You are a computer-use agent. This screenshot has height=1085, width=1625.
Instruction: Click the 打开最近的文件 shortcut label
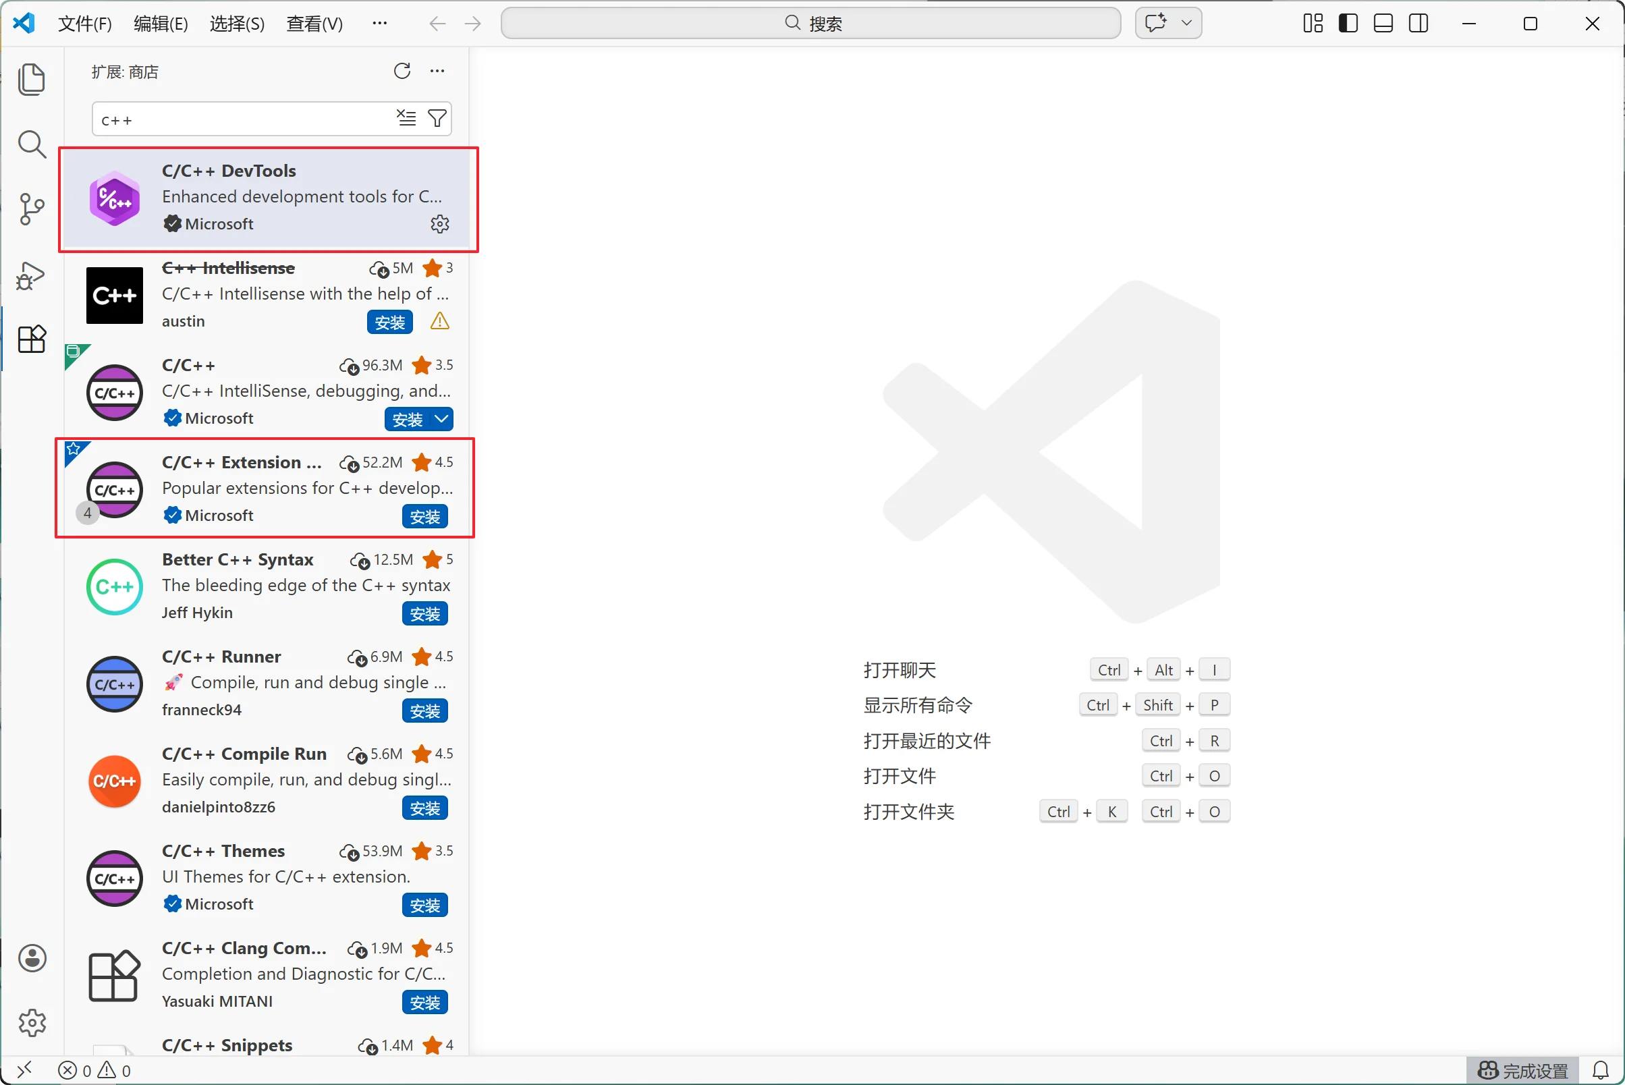pyautogui.click(x=927, y=741)
